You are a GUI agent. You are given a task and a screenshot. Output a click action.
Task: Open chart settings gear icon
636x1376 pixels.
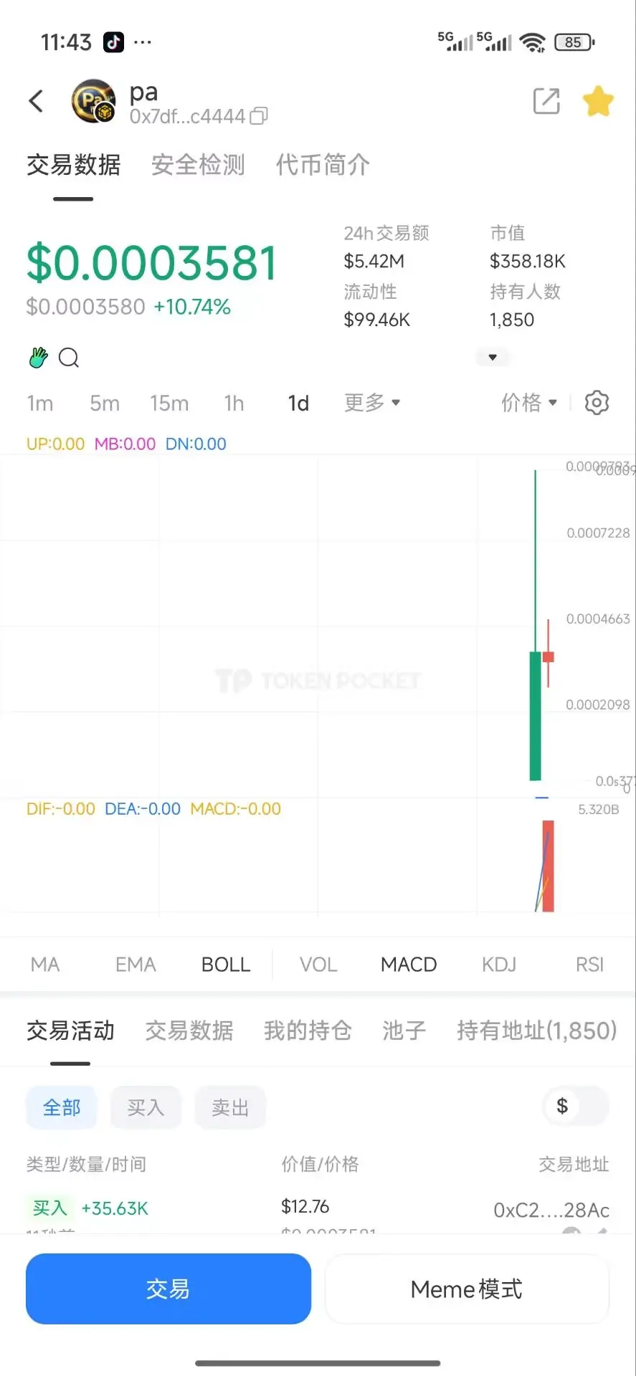pyautogui.click(x=597, y=403)
